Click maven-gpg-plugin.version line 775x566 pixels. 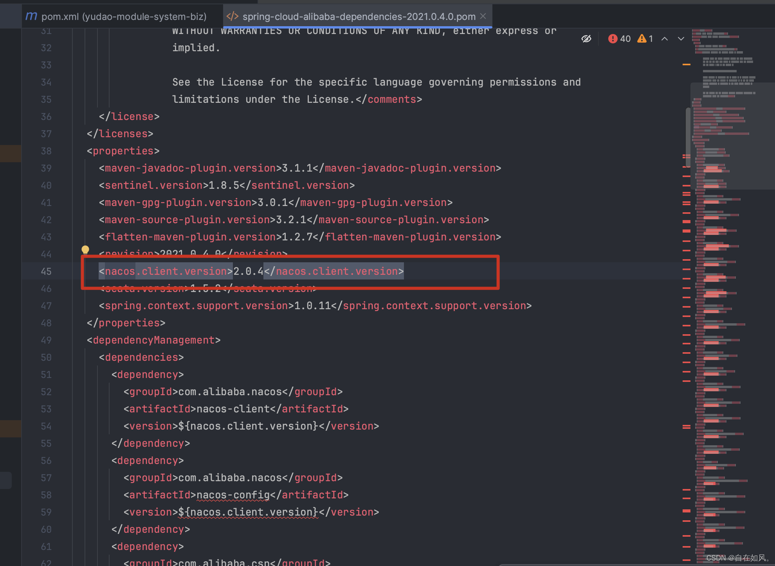pos(276,202)
